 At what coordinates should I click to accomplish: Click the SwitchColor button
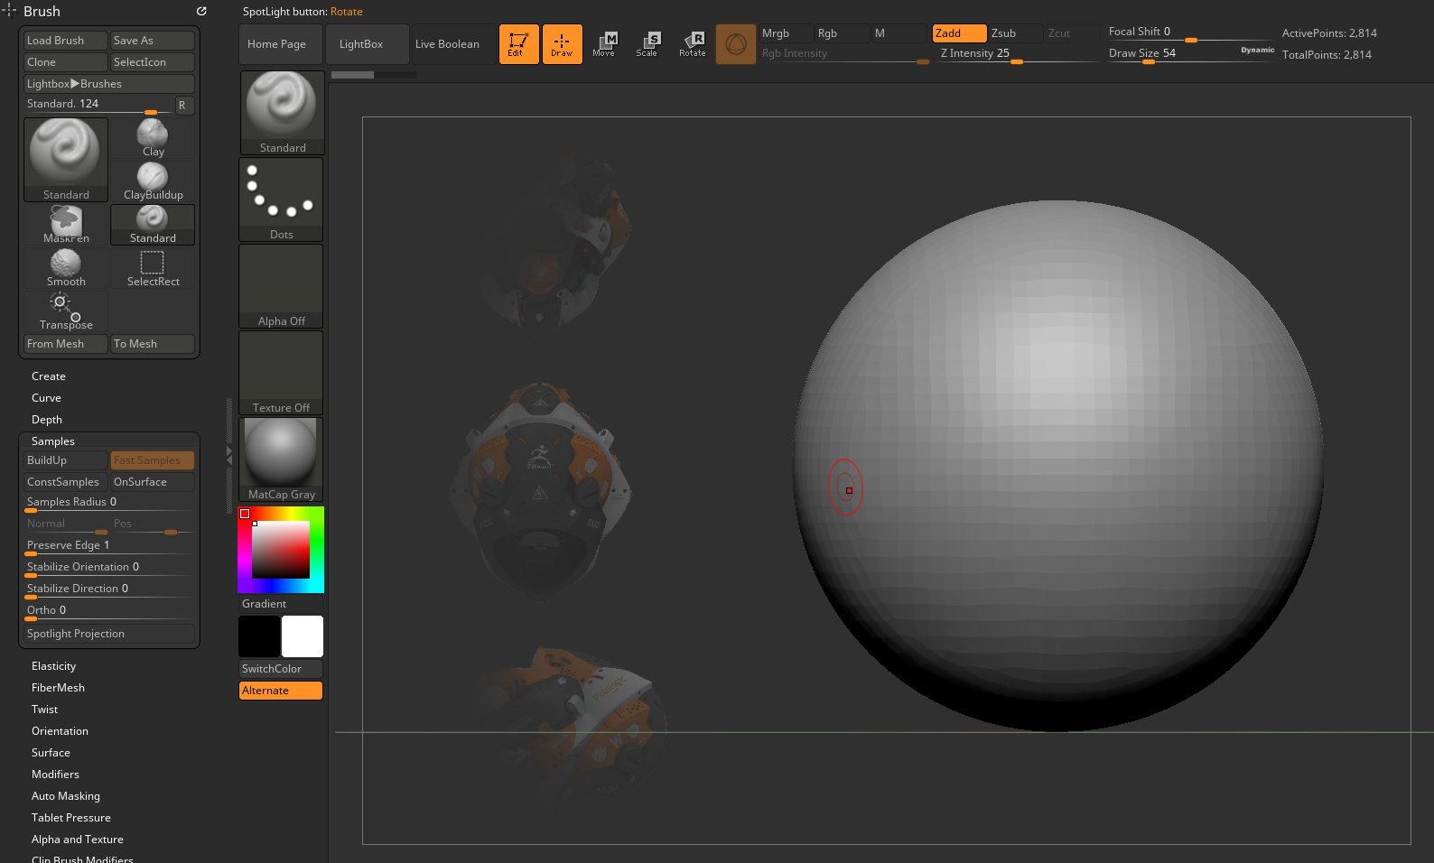coord(281,669)
